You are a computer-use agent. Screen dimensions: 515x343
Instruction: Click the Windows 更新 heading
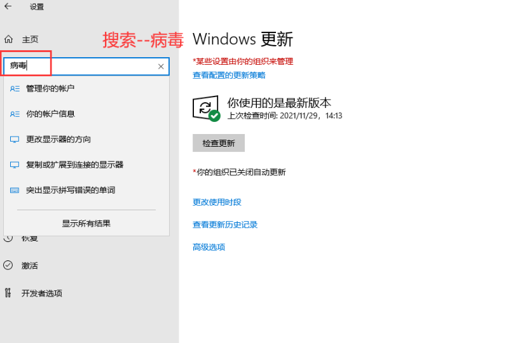(242, 39)
